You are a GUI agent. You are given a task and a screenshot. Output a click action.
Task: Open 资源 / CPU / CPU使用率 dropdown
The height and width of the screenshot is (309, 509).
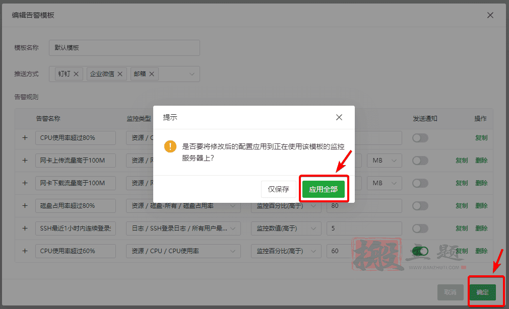tap(183, 251)
